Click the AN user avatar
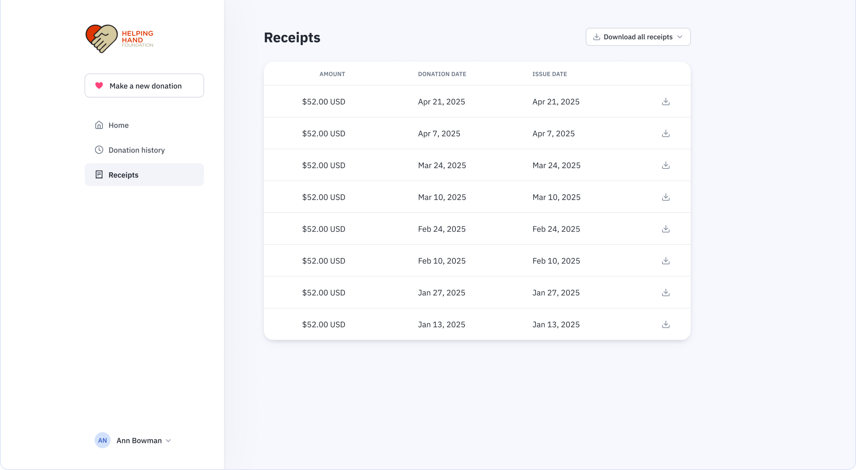 point(102,440)
